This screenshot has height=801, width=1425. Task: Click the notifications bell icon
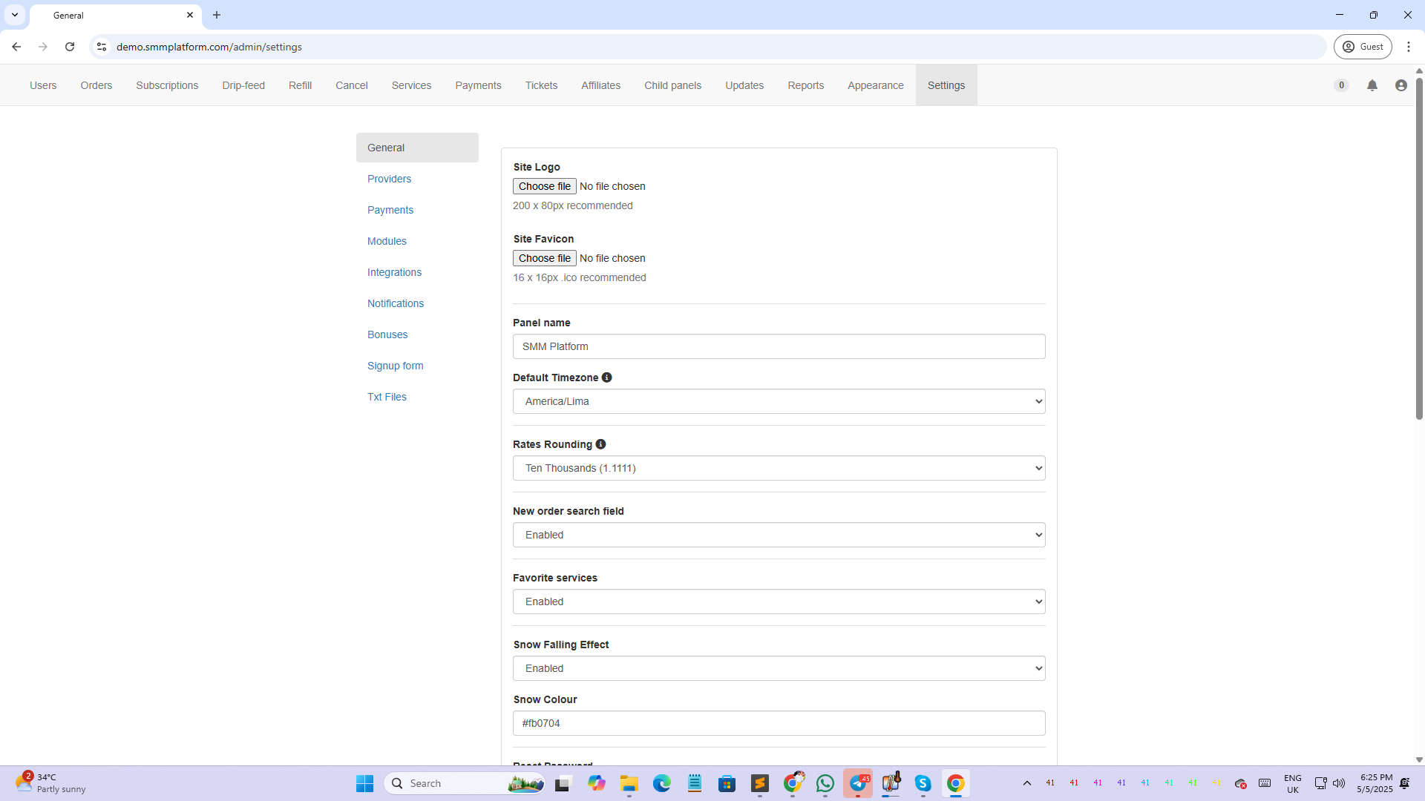click(1372, 85)
